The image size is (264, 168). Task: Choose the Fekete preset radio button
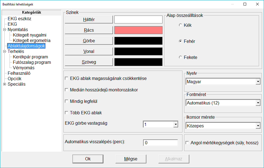(181, 57)
